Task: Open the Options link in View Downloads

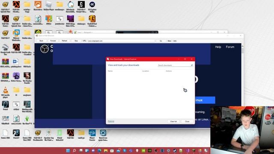Action: pyautogui.click(x=111, y=121)
